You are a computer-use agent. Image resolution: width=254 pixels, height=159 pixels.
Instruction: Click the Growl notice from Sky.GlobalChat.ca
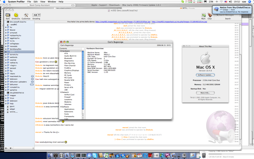tap(232, 10)
